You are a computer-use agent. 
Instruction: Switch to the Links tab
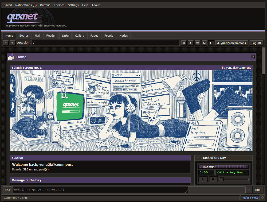tap(65, 36)
